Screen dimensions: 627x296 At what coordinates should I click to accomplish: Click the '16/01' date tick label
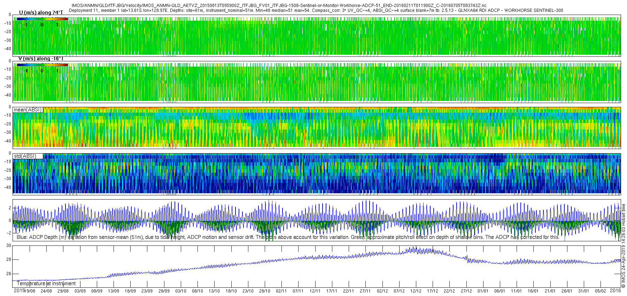[x=534, y=291]
